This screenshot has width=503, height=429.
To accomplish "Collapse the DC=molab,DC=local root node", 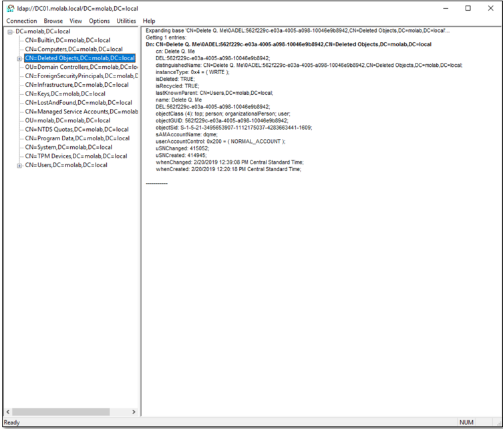I will click(9, 31).
